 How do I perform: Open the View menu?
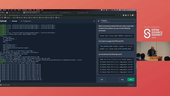click(15, 10)
